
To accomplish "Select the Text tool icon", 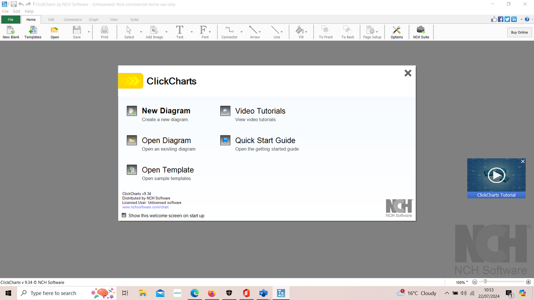I will click(179, 31).
